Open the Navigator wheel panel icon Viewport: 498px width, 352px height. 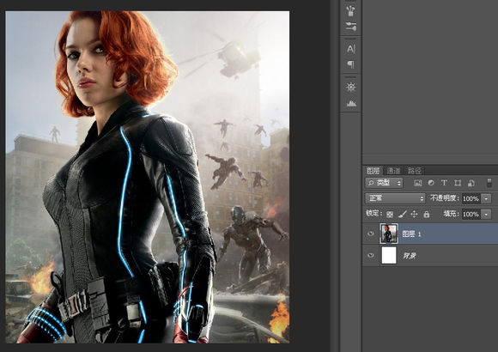click(350, 87)
